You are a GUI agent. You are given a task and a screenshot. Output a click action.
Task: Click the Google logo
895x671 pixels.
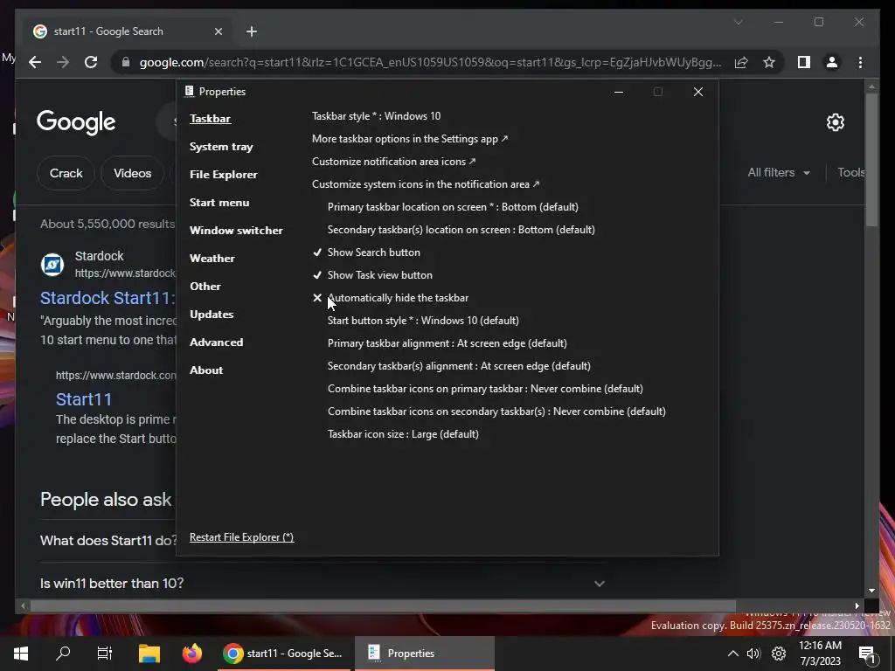76,121
